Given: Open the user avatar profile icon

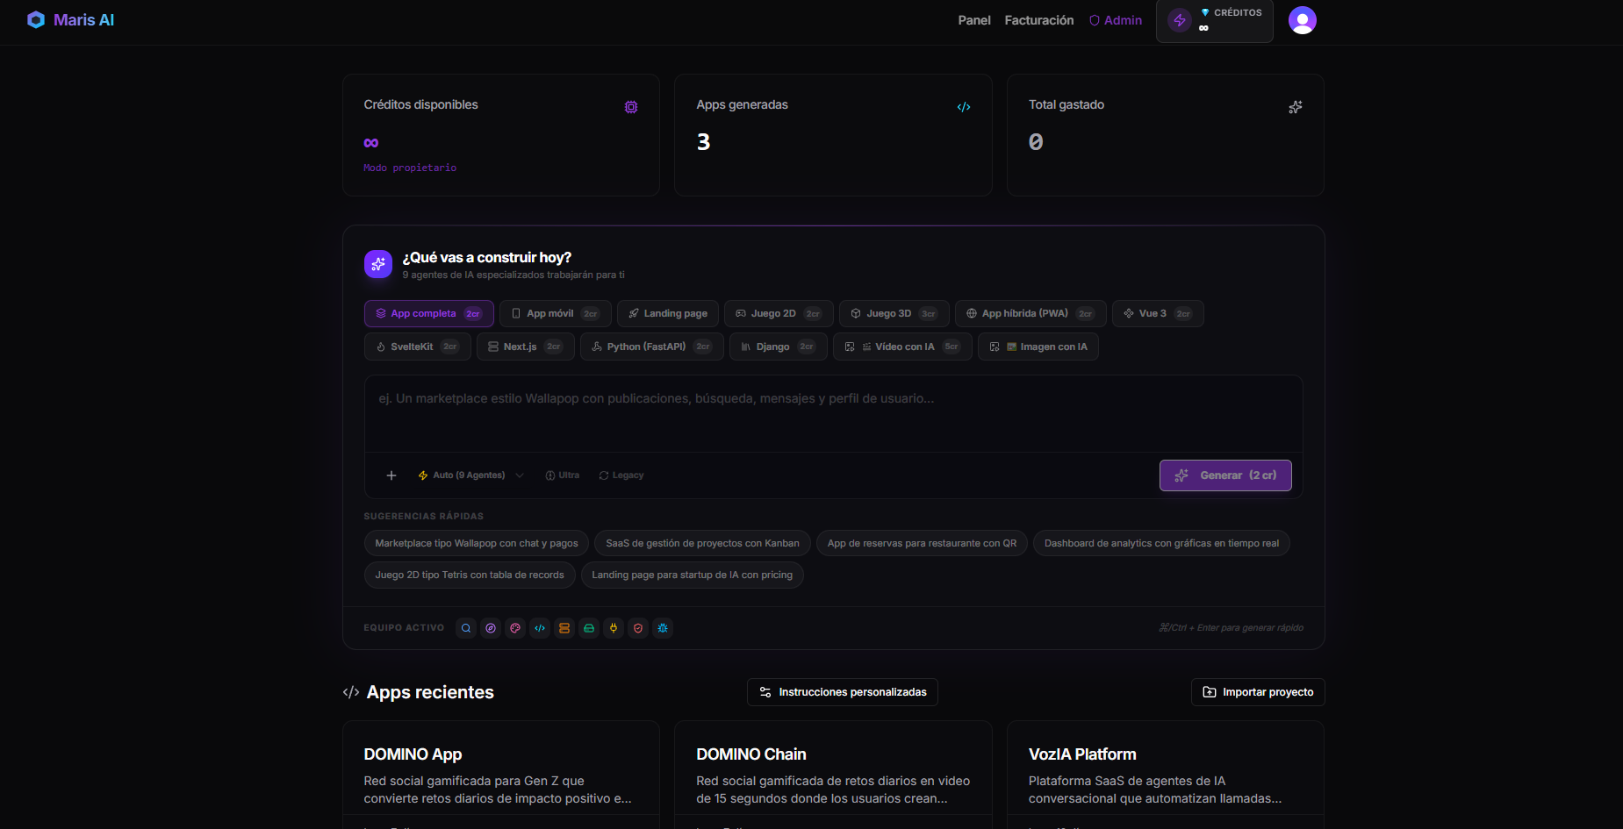Looking at the screenshot, I should [1302, 20].
